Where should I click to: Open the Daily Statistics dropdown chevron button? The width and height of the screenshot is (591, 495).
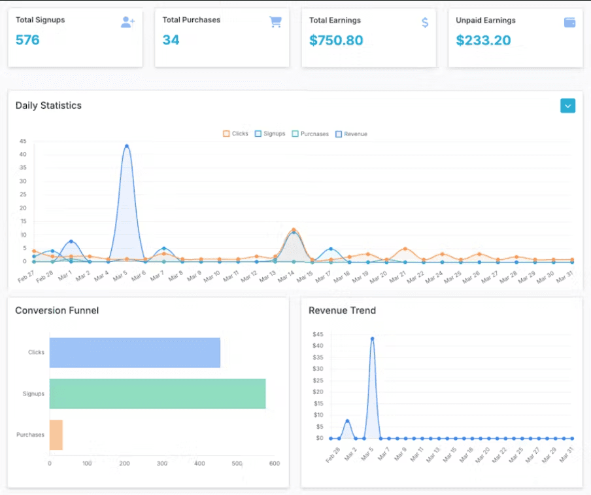pyautogui.click(x=567, y=105)
